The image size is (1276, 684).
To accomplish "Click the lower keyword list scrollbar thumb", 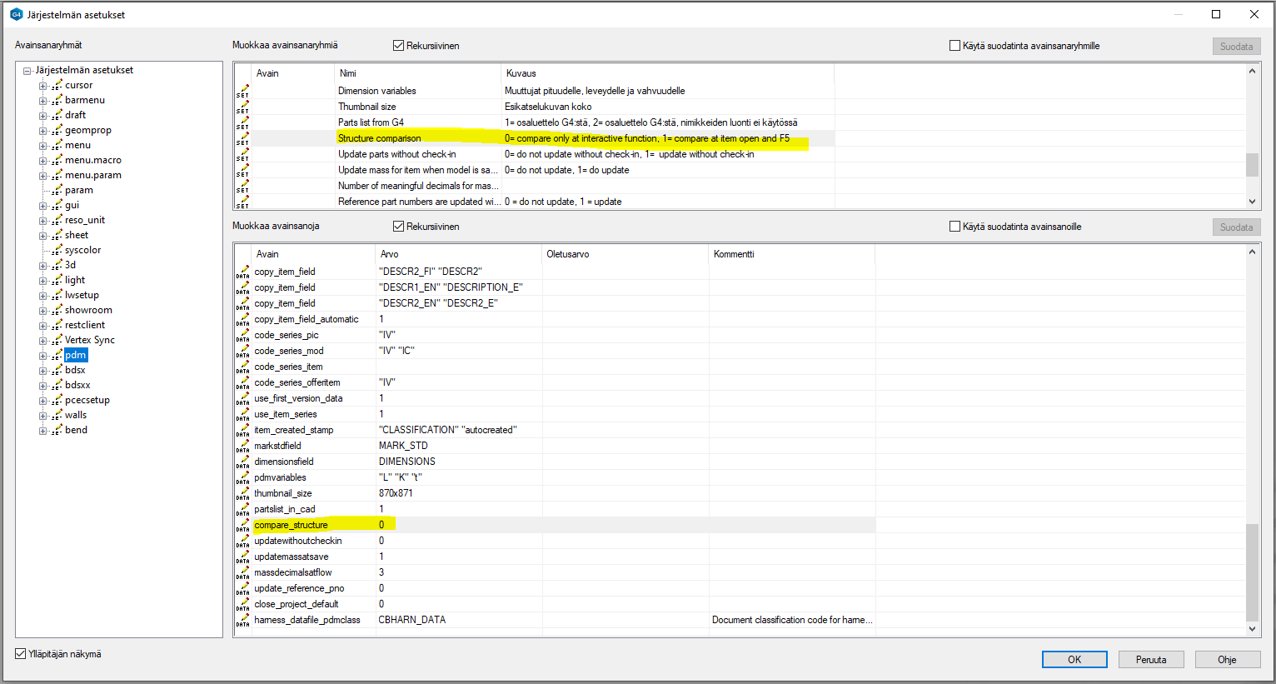I will click(x=1251, y=572).
